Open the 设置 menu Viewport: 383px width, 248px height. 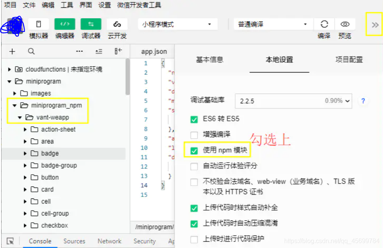click(x=105, y=5)
